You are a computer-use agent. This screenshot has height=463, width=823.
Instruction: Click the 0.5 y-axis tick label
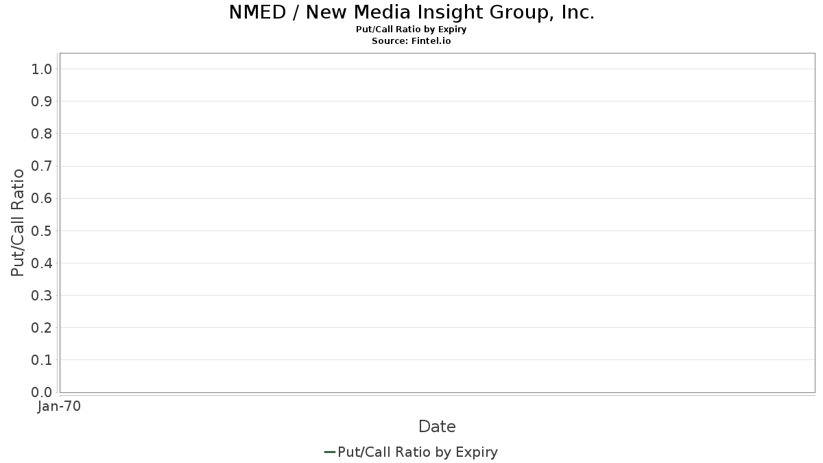click(x=42, y=230)
